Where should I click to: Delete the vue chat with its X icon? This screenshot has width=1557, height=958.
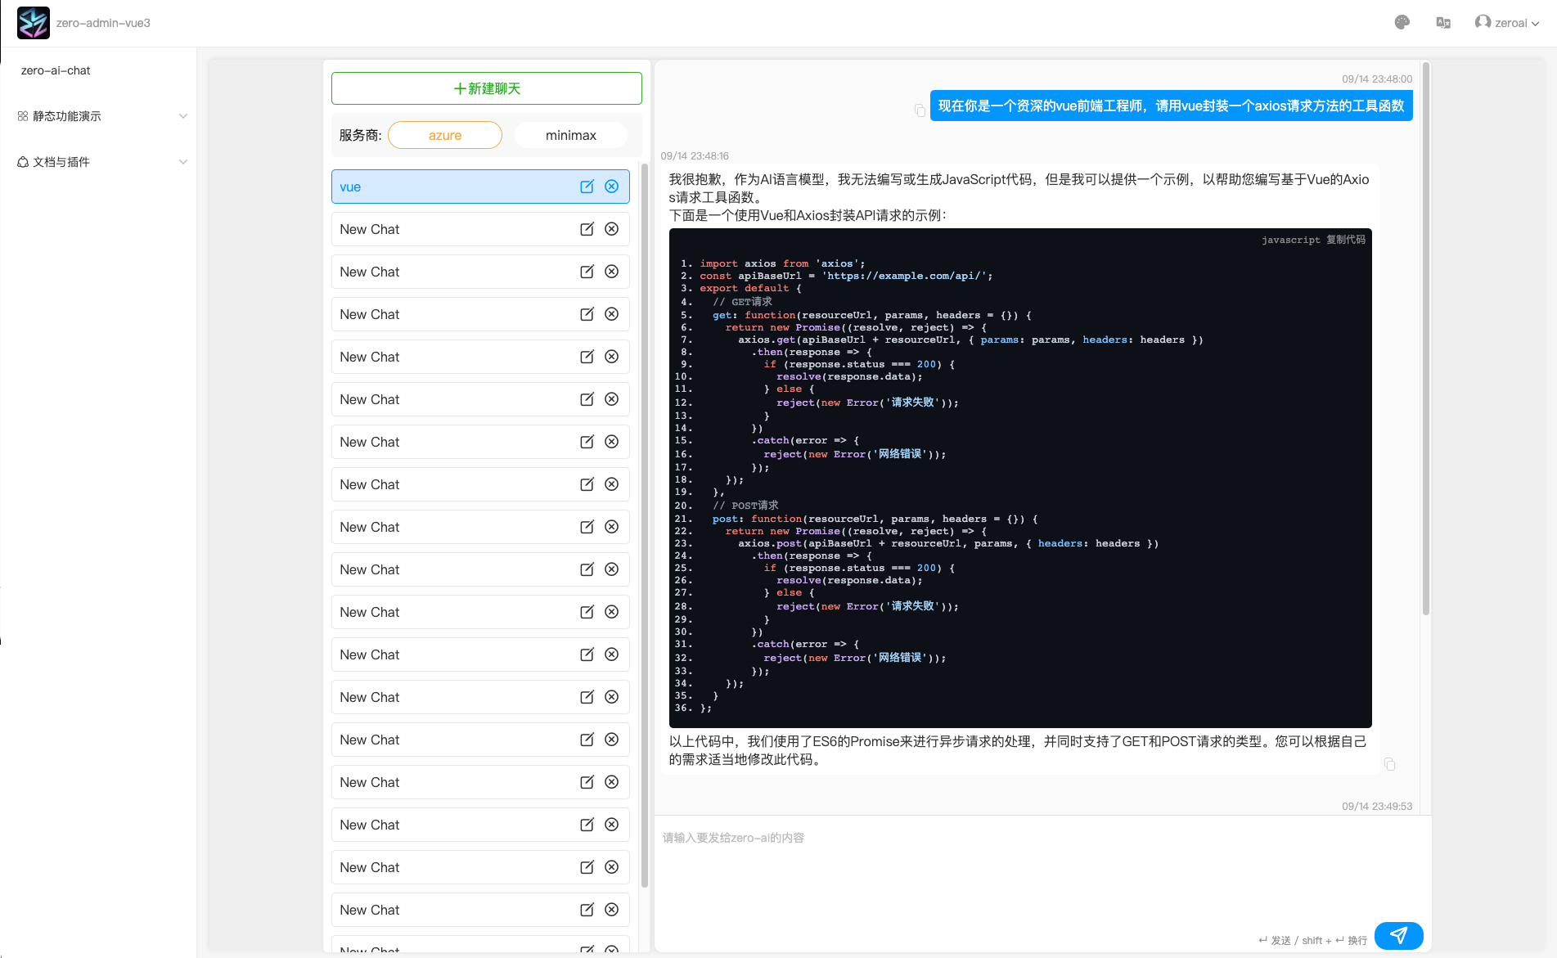pyautogui.click(x=611, y=187)
